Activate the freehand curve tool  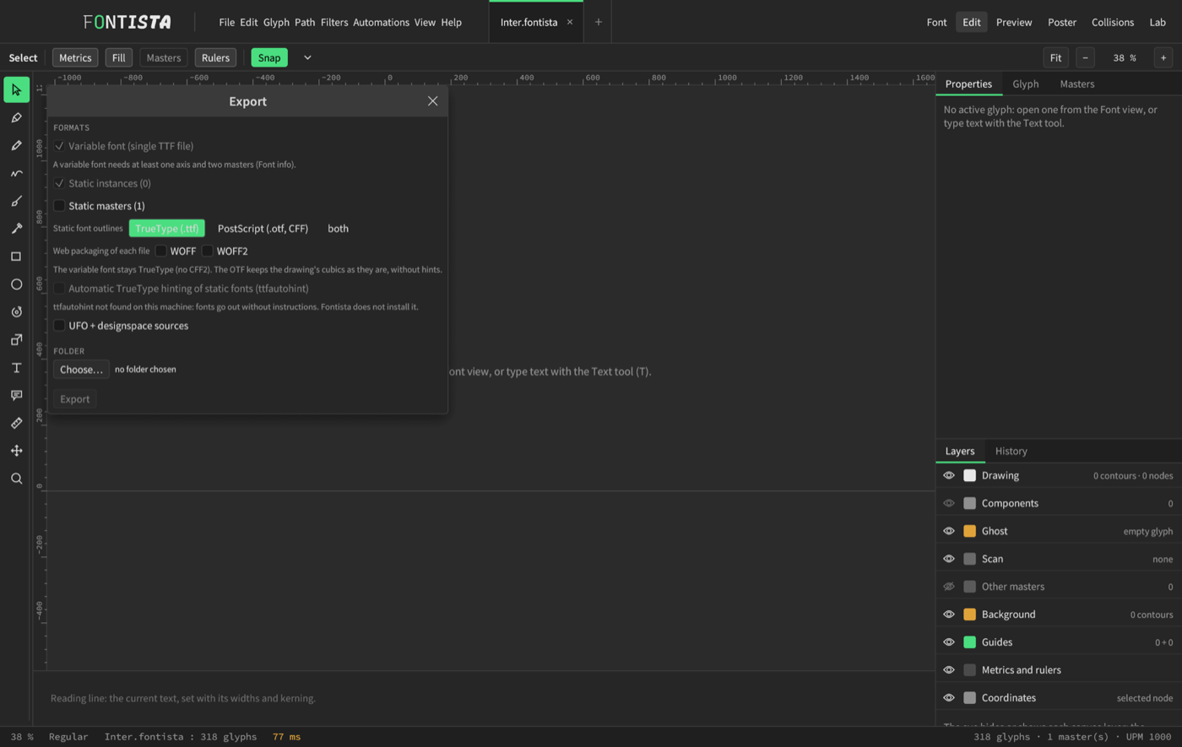[16, 173]
